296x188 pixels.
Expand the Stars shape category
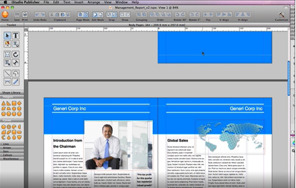pyautogui.click(x=11, y=152)
